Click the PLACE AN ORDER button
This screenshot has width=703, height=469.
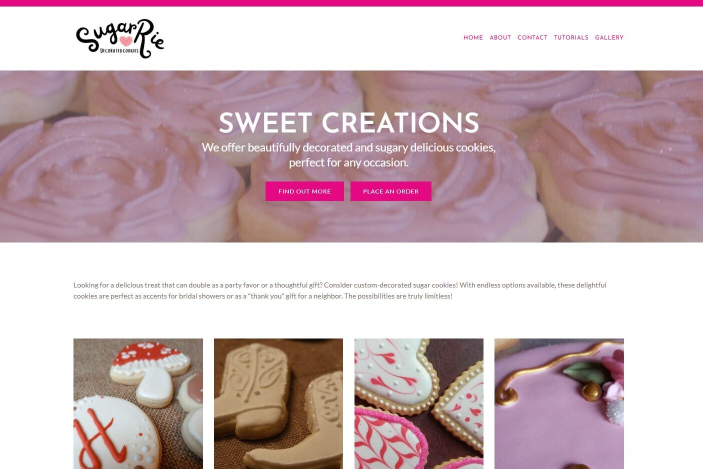pos(390,191)
